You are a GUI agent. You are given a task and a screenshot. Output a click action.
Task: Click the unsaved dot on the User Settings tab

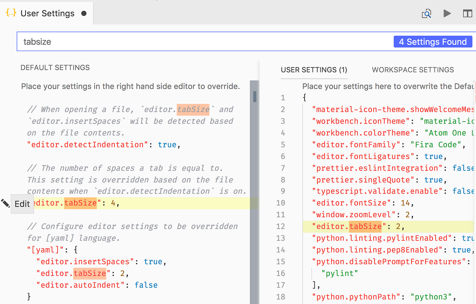84,14
